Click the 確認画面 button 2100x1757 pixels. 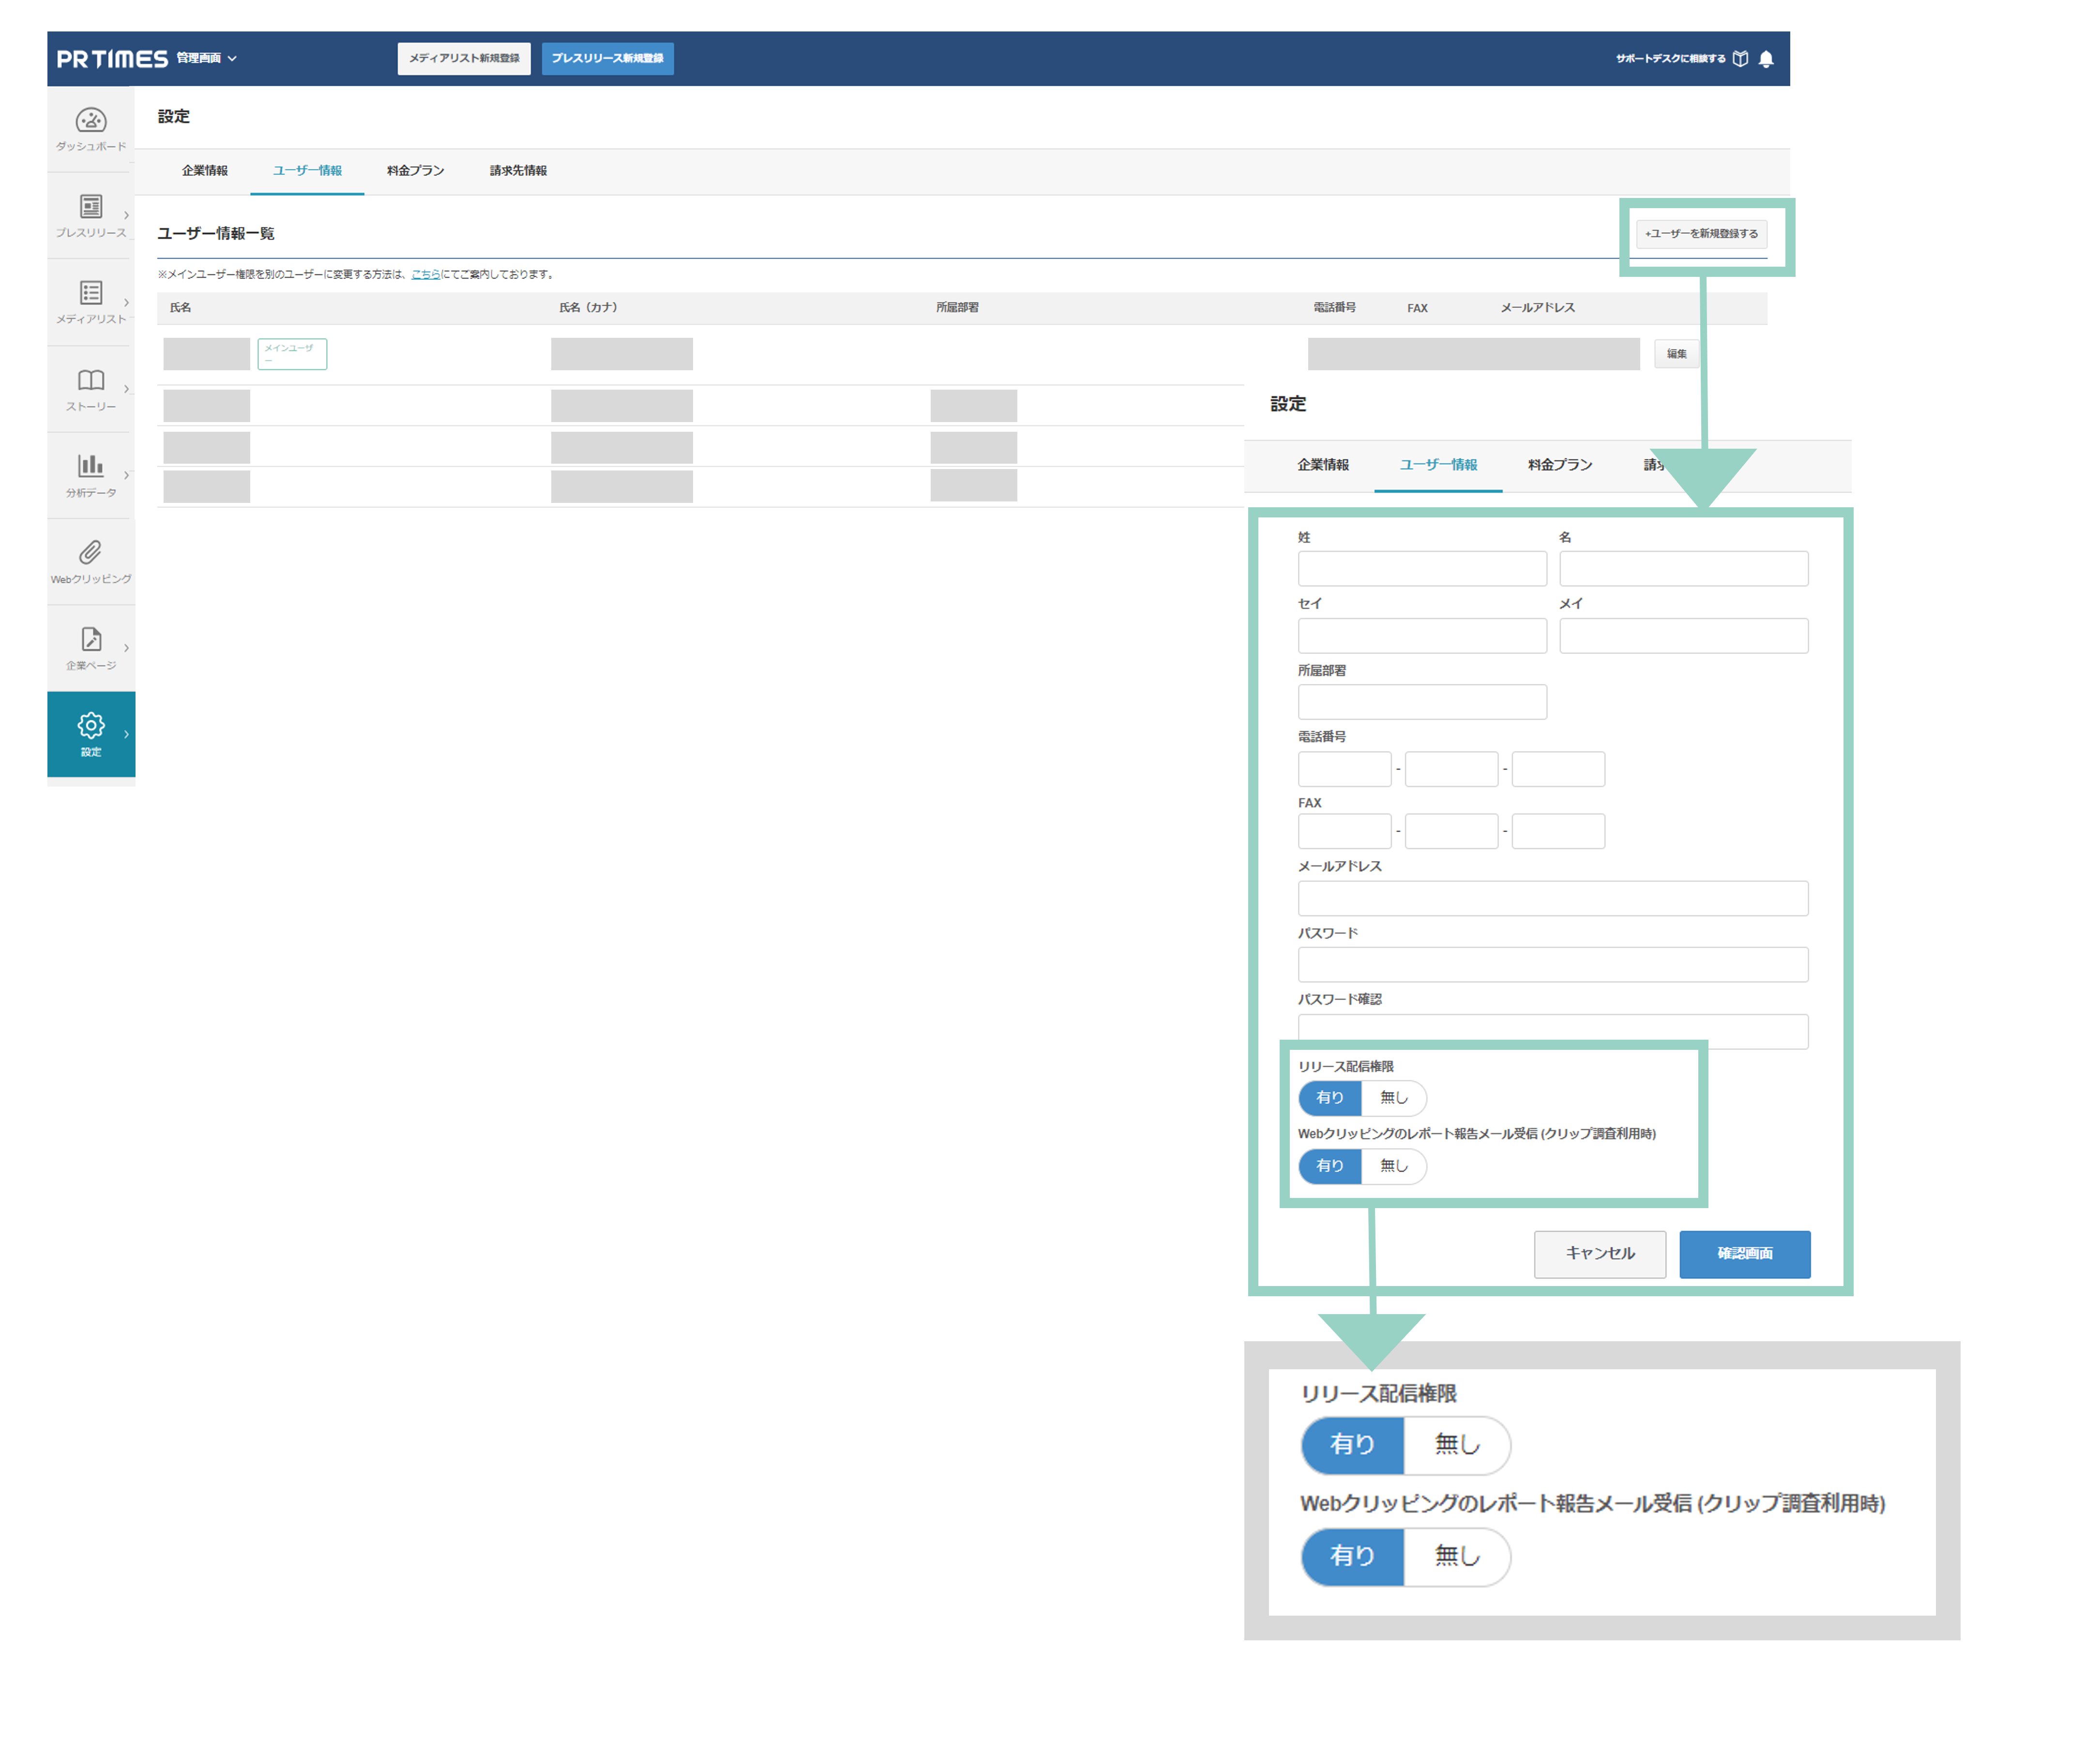point(1746,1254)
